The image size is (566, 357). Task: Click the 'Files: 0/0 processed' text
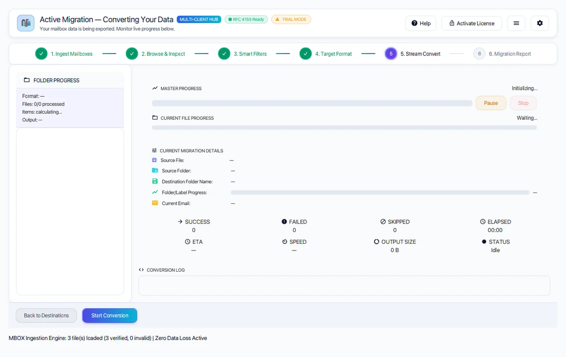[43, 104]
